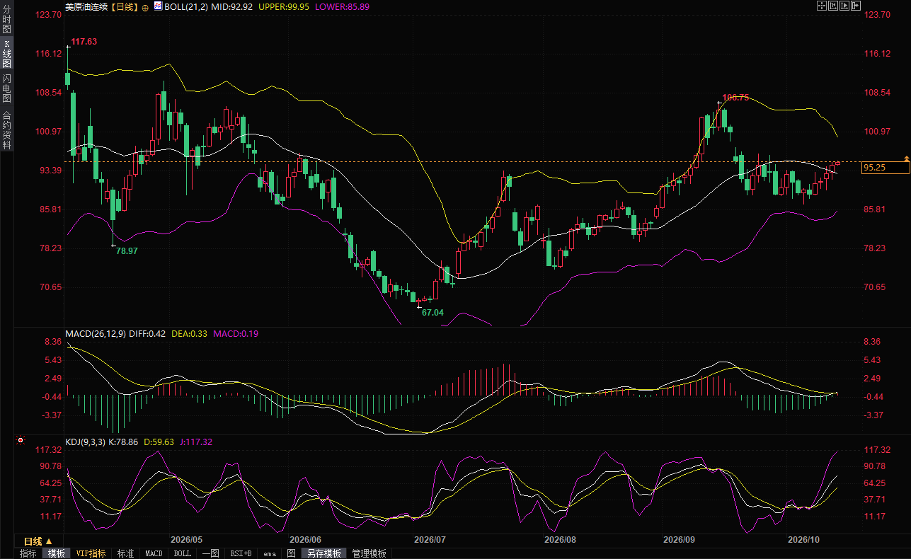Click the 67.04 low price label

[432, 312]
